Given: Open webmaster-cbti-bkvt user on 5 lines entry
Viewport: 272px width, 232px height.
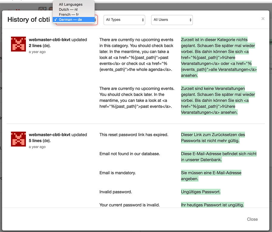Looking at the screenshot, I should [50, 135].
